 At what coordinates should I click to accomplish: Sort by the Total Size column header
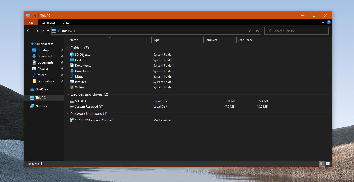click(220, 40)
